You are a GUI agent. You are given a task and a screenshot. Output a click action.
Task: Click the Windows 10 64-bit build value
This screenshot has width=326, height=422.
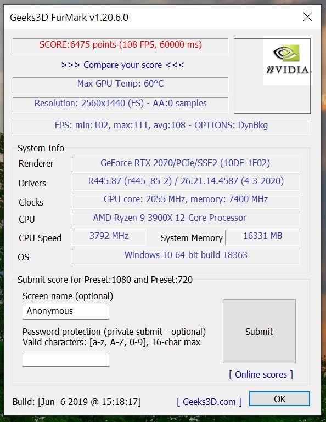point(186,256)
